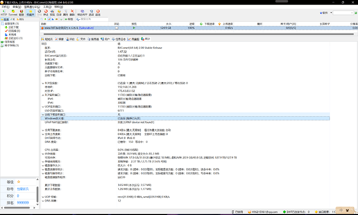Viewport: 358px width, 215px height.
Task: Click the comment icon in task row
Action: click(x=117, y=28)
